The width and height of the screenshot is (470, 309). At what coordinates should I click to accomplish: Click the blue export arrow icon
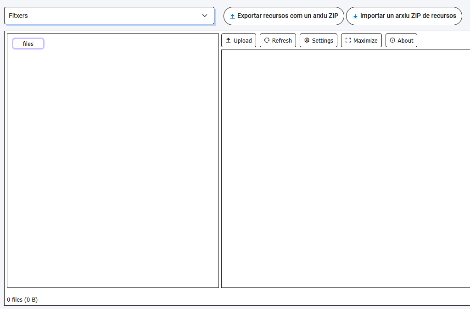pyautogui.click(x=232, y=16)
